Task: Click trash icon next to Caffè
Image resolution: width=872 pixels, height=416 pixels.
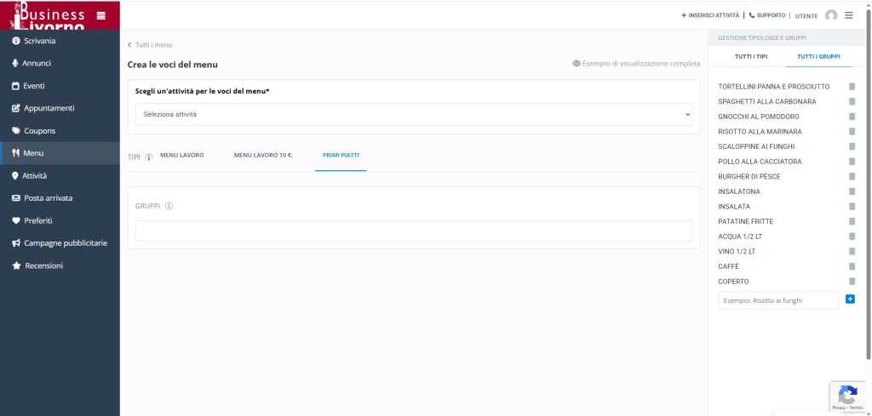Action: coord(852,266)
